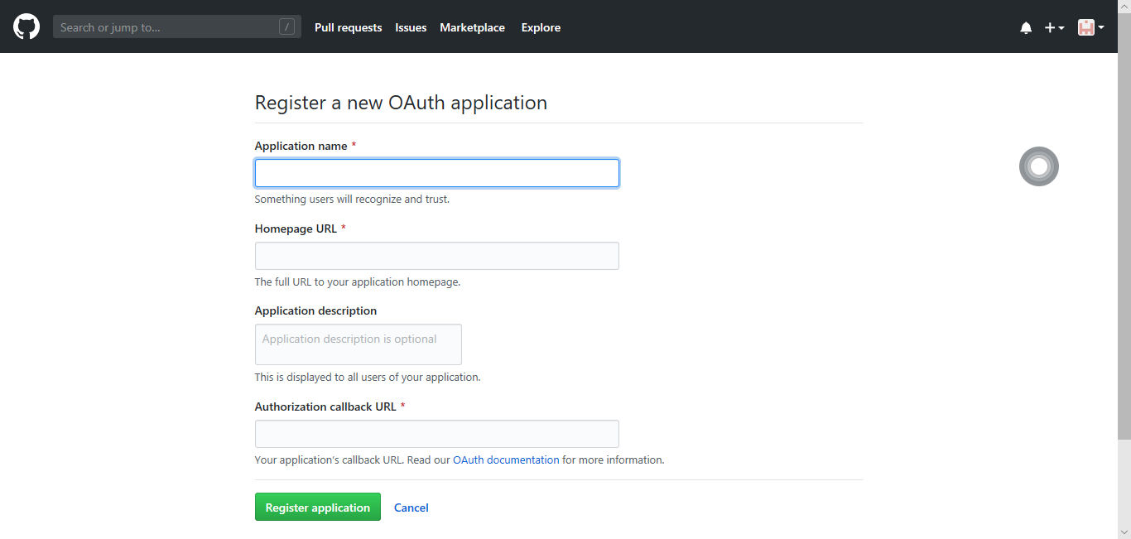1131x539 pixels.
Task: Visit the Marketplace
Action: tap(472, 27)
